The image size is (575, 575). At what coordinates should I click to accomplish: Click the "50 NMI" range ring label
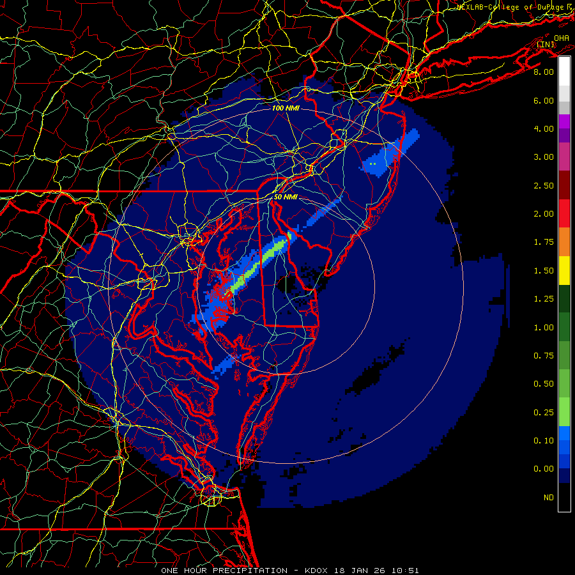coord(286,197)
